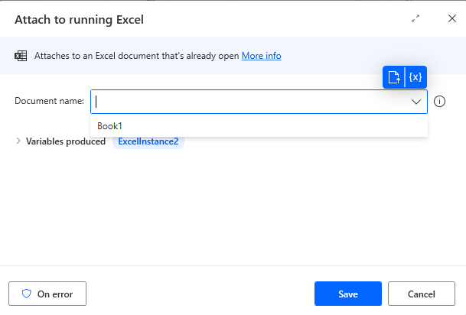Viewport: 466px width, 315px height.
Task: Open the variable picker {x} icon
Action: point(415,77)
